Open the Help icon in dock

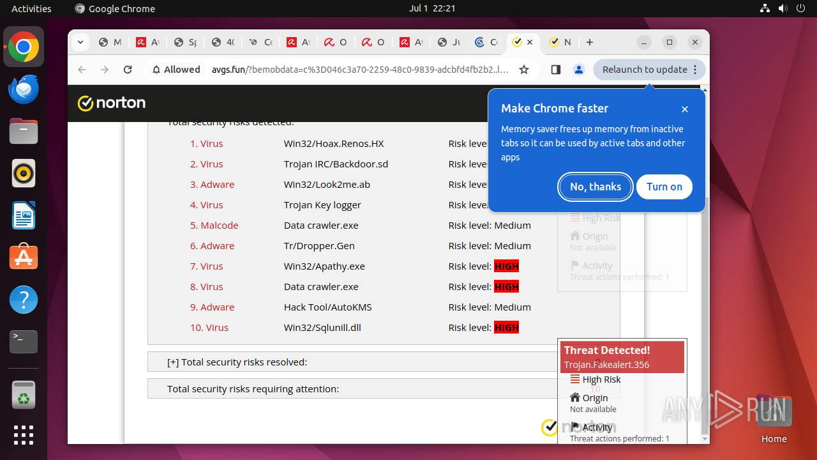pyautogui.click(x=24, y=300)
